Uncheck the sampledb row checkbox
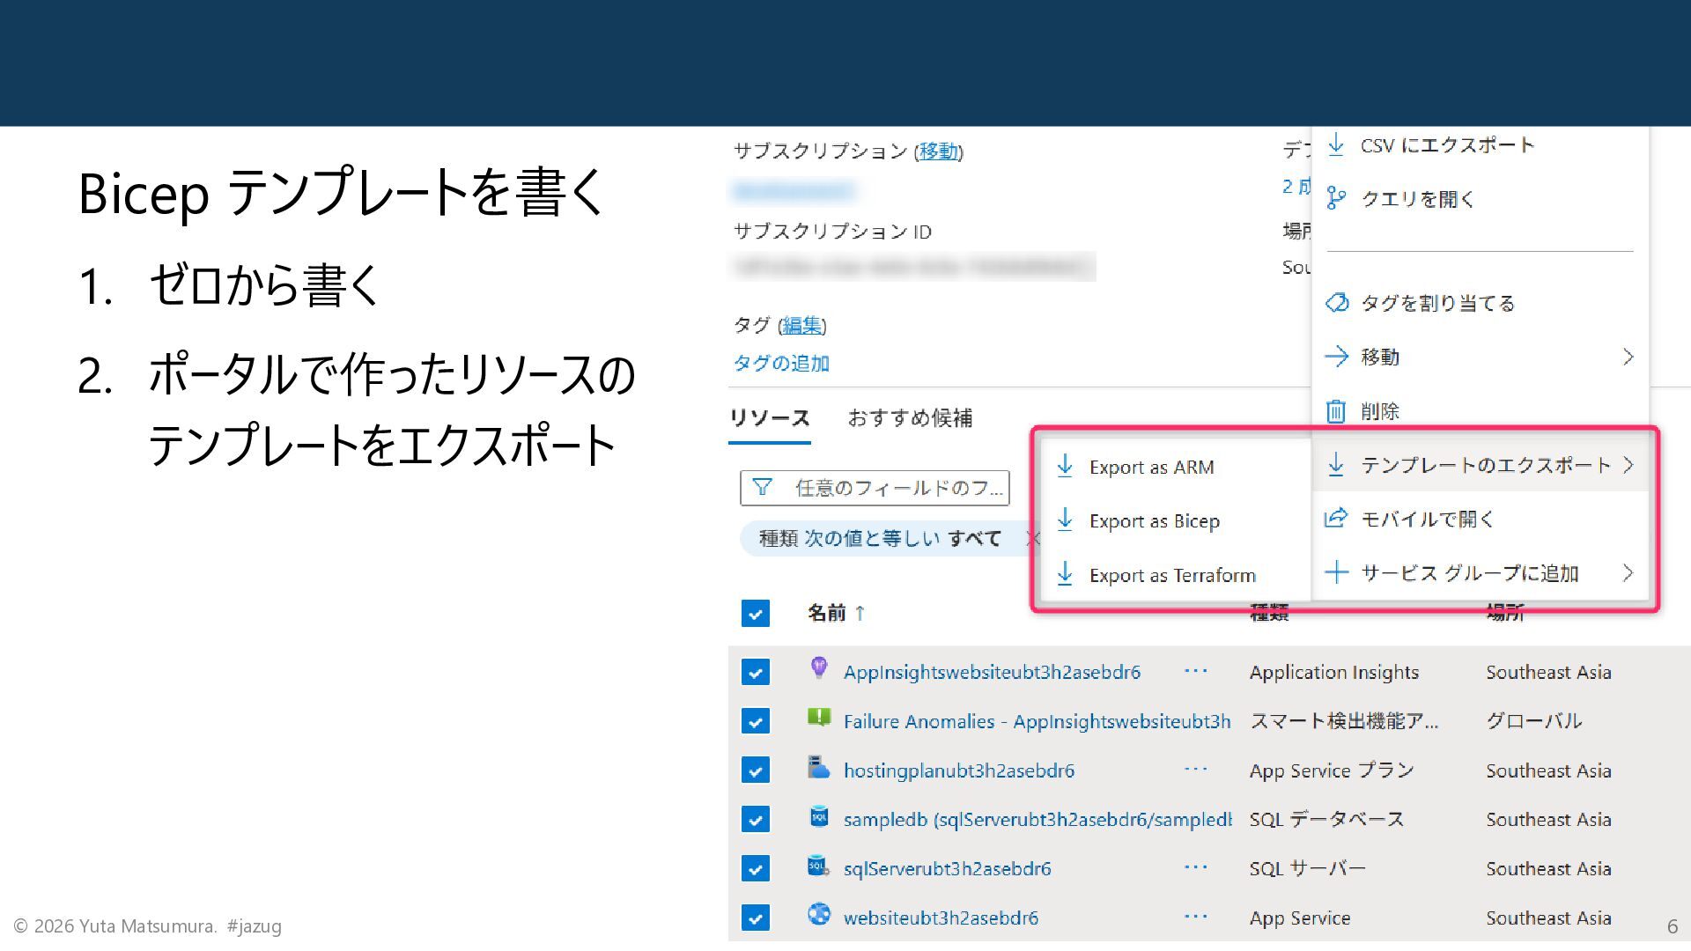The image size is (1691, 951). (x=755, y=820)
